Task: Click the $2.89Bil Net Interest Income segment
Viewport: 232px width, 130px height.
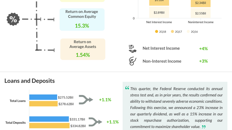Action: coord(159,13)
